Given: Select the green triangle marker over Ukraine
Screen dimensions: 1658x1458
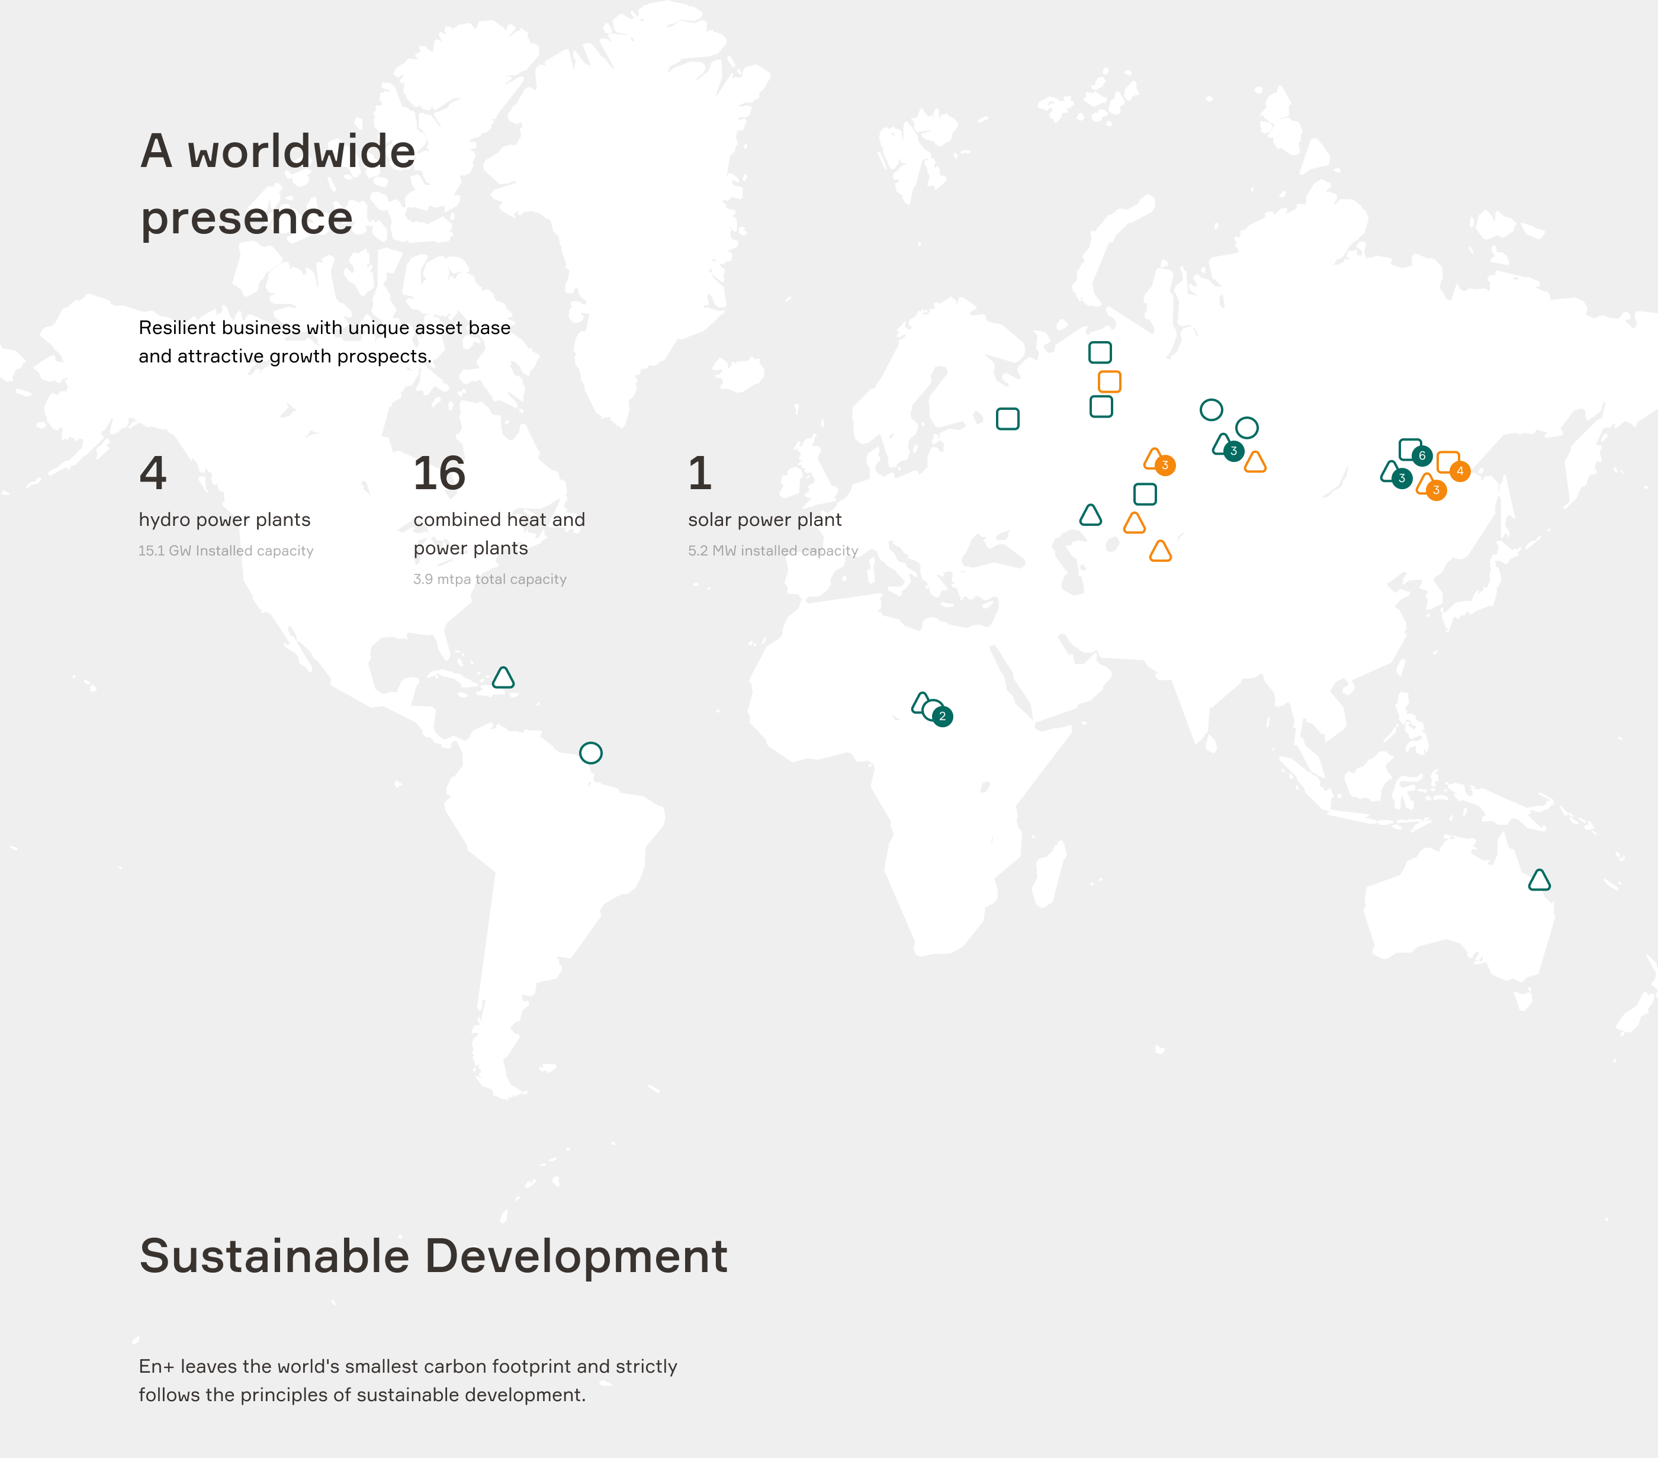Looking at the screenshot, I should coord(1090,516).
